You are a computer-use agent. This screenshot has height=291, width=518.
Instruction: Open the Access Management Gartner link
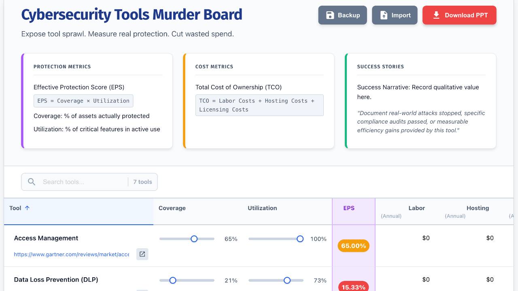pos(72,254)
